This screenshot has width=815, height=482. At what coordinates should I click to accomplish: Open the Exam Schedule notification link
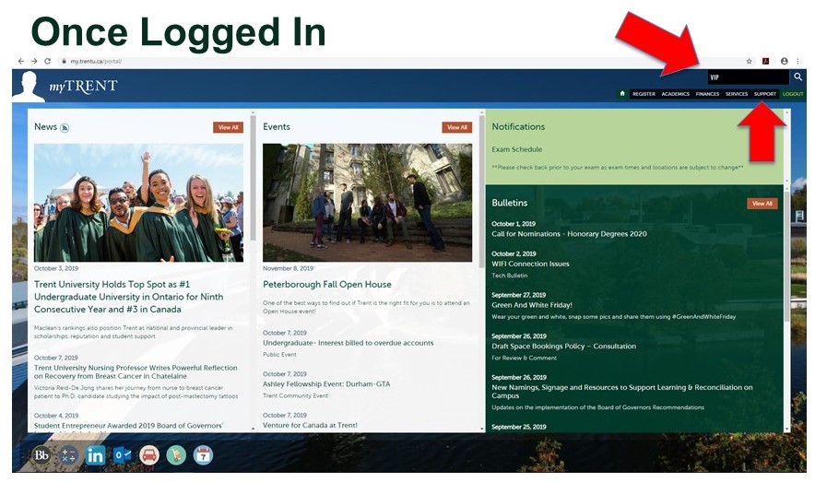coord(516,149)
